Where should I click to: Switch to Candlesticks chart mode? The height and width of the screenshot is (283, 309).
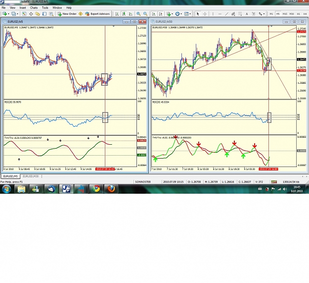tap(124, 14)
